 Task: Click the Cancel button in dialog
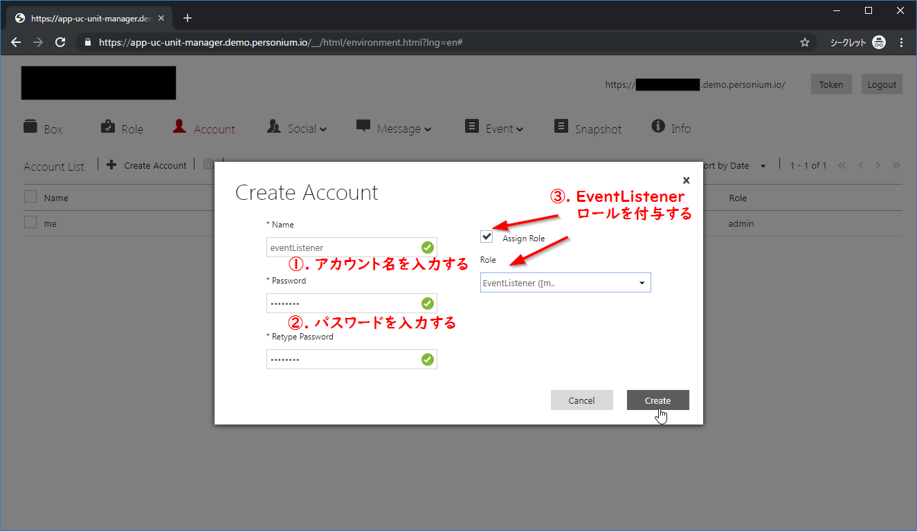coord(581,400)
